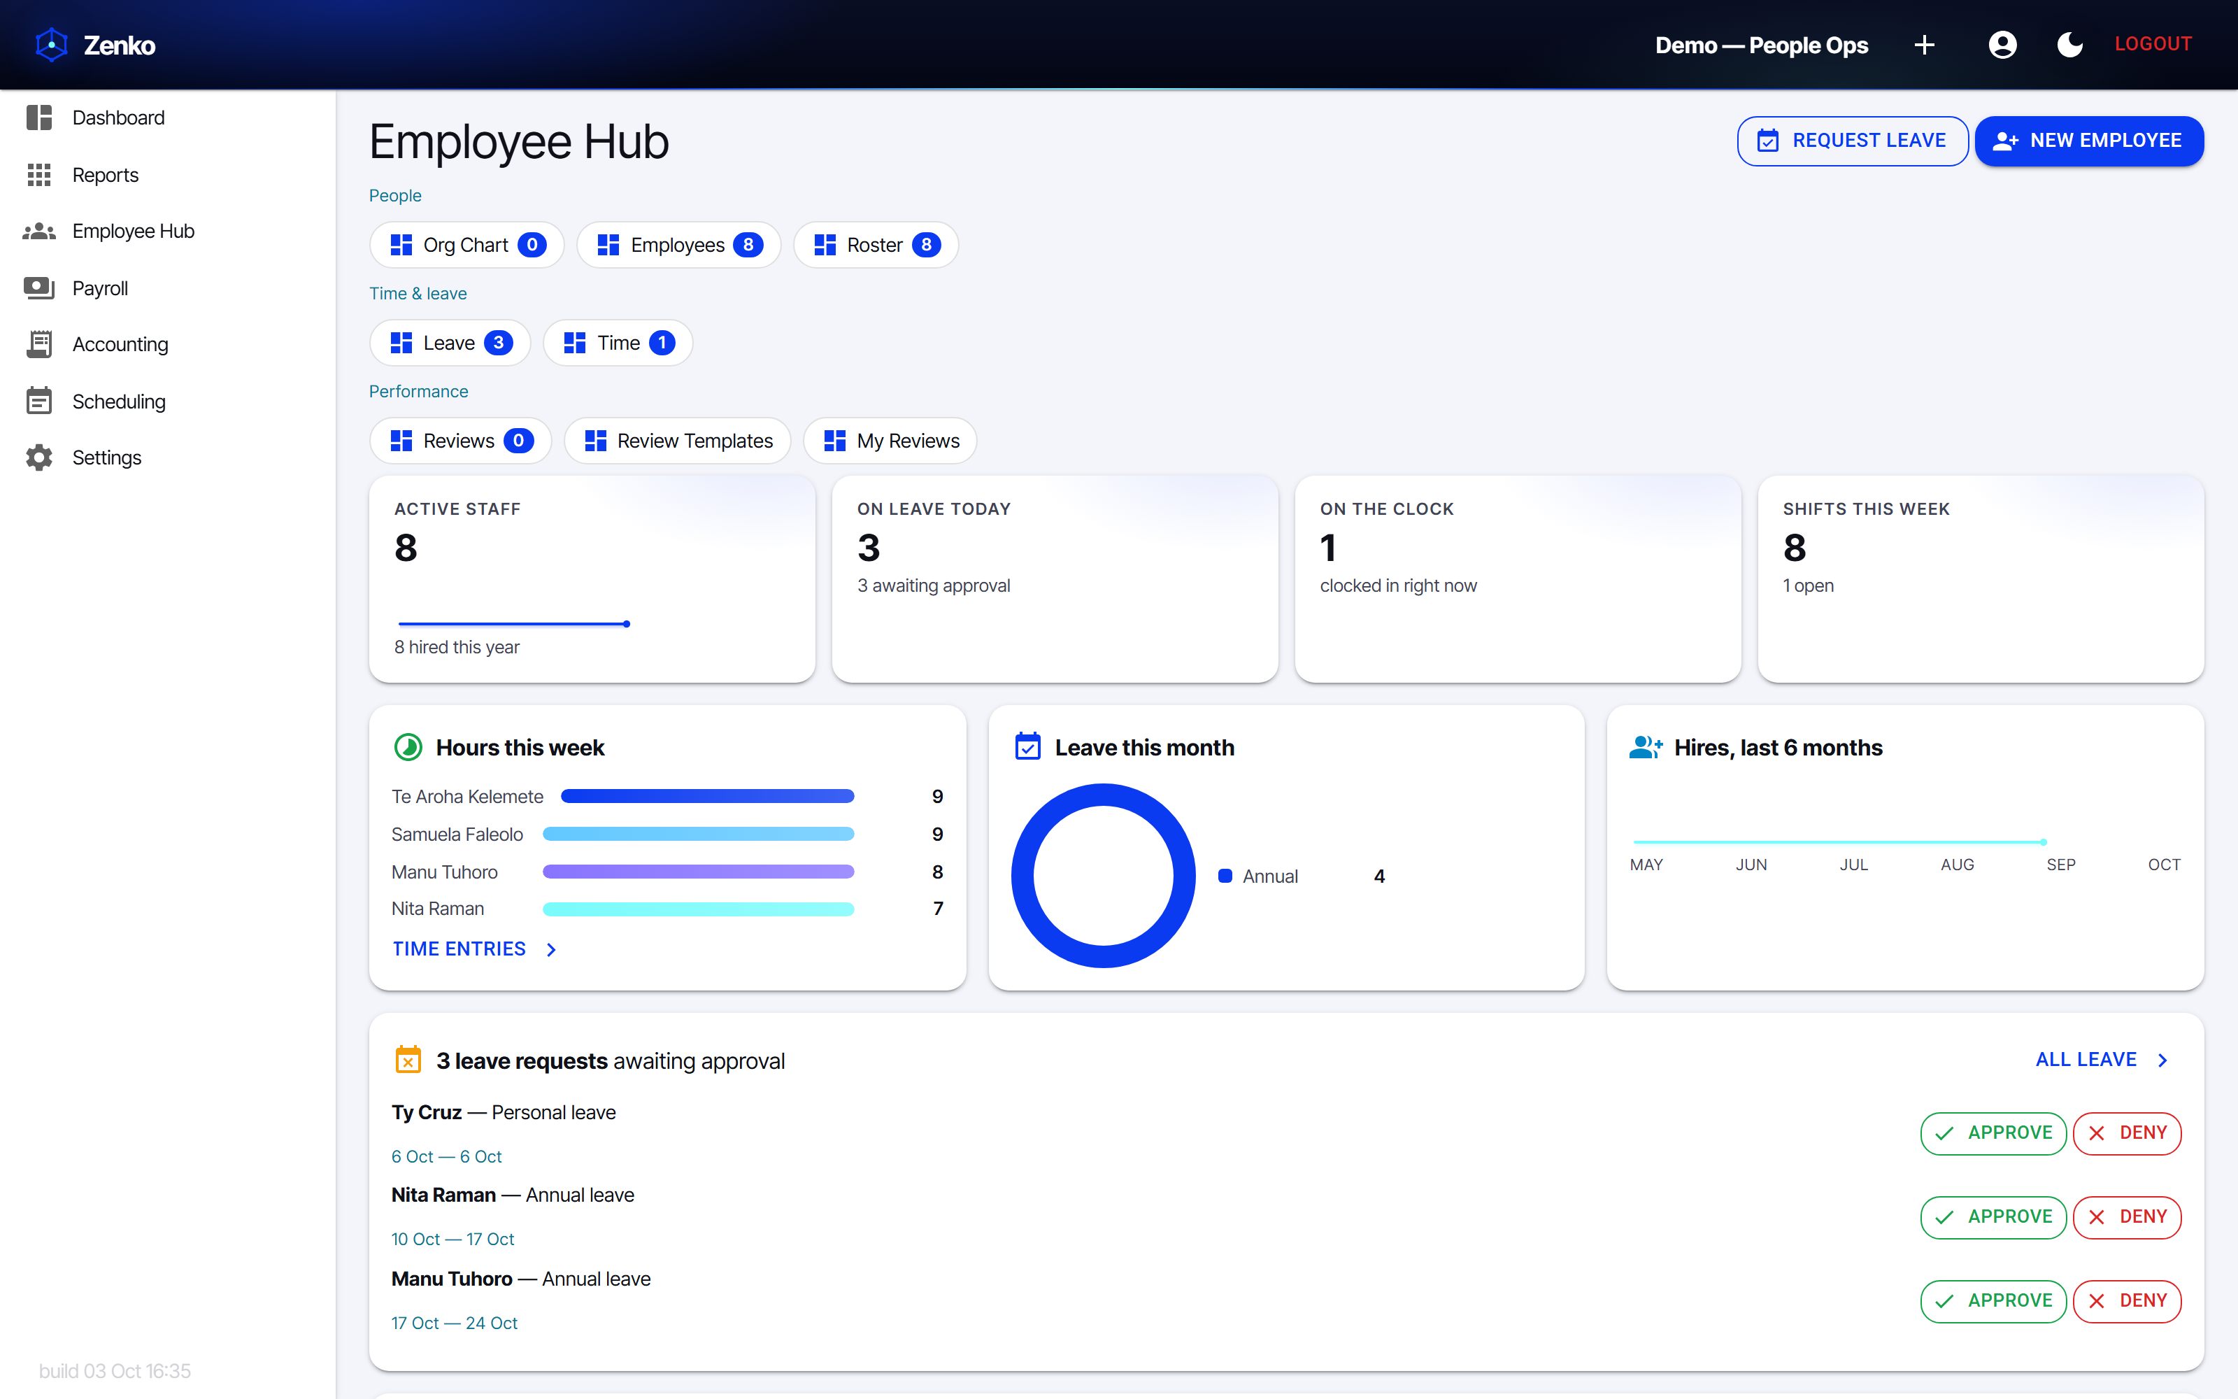Click "6 Oct — 6 Oct" date range
This screenshot has height=1399, width=2238.
(x=447, y=1156)
